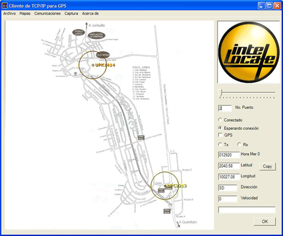Click the FRACC. JURICA legend heading
This screenshot has height=236, width=283.
pos(141,67)
